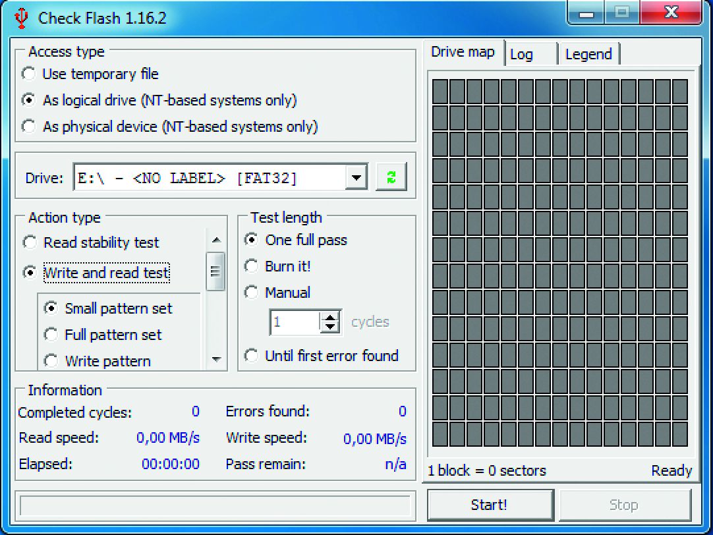Decrease cycles with spinner down arrow
This screenshot has height=535, width=713.
tap(330, 327)
